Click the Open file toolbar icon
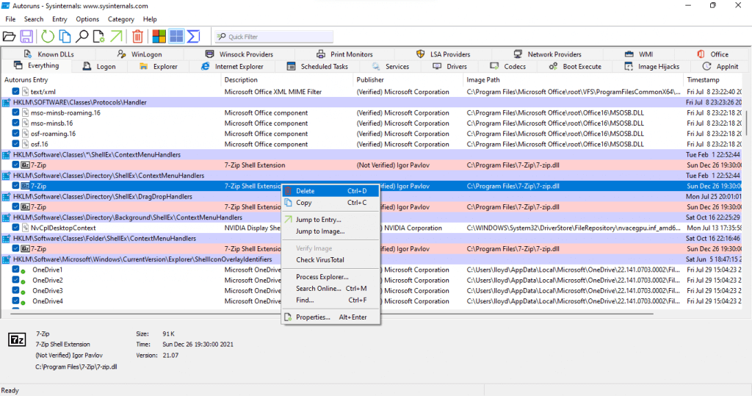This screenshot has width=752, height=396. [9, 36]
